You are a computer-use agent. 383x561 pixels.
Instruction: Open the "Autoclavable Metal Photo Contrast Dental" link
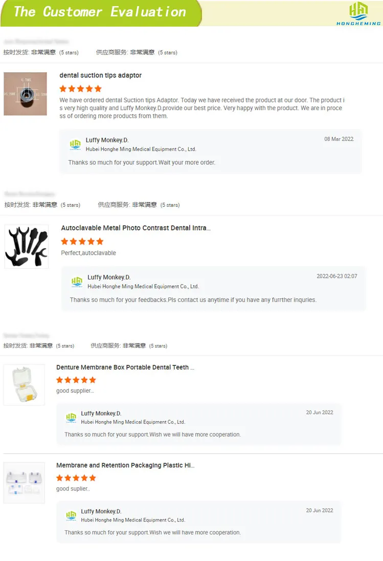pos(136,228)
